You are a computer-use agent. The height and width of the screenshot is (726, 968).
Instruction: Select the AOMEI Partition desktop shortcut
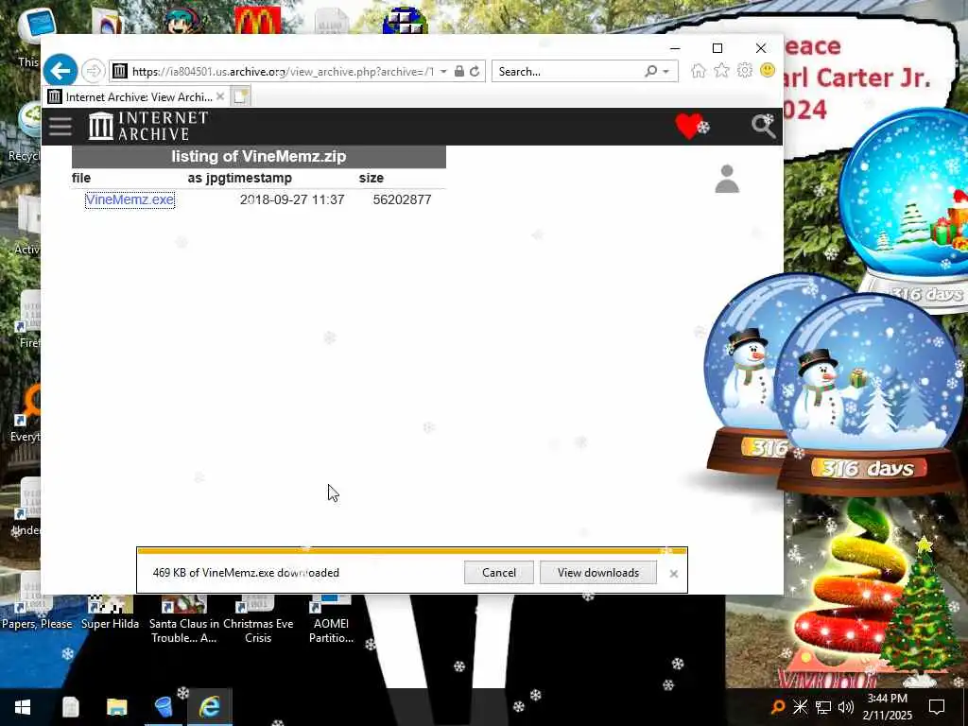[332, 620]
